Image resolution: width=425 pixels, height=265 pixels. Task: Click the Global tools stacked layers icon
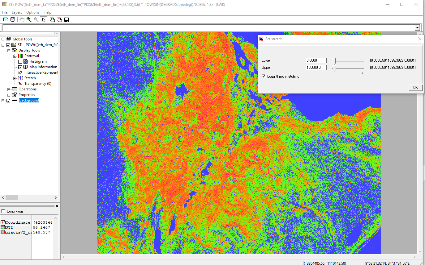9,39
